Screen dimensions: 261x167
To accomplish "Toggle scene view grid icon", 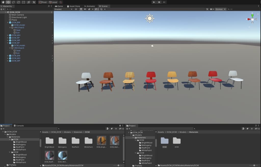I will click(x=101, y=9).
